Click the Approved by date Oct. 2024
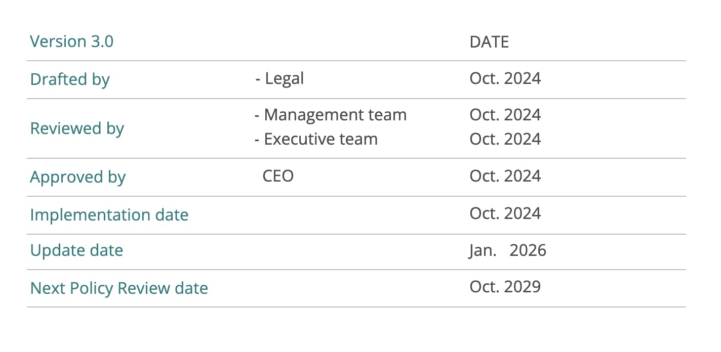Screen dimensions: 721x352 [505, 176]
